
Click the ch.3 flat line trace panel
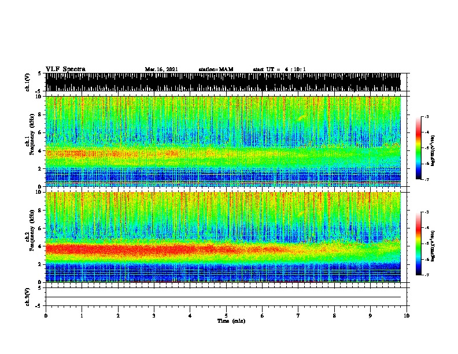click(x=226, y=297)
